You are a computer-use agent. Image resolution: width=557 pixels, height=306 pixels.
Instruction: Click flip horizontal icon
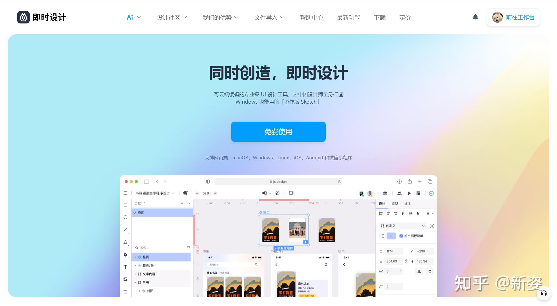(419, 271)
